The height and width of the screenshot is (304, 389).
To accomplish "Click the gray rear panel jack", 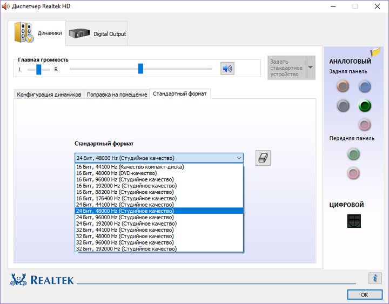I will pos(343,106).
